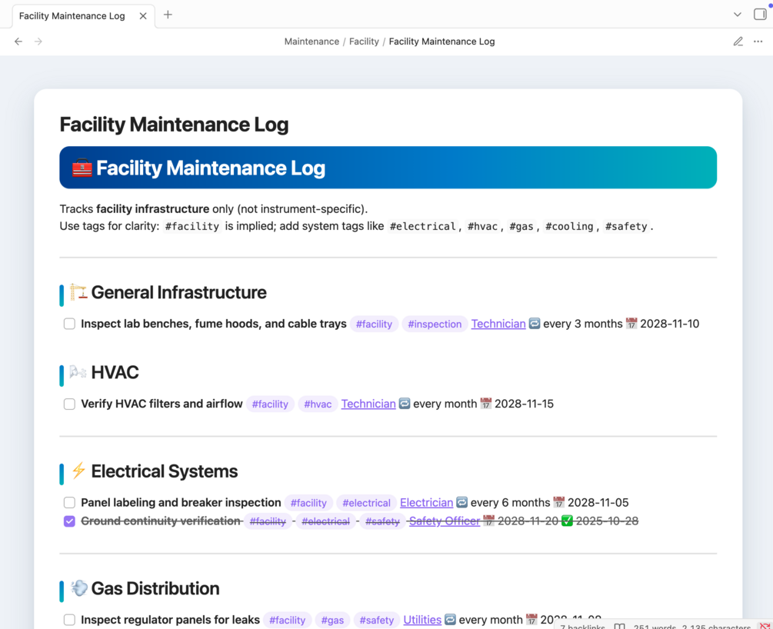Open struck-through #electrical tag on Ground continuity
This screenshot has width=773, height=629.
[325, 521]
